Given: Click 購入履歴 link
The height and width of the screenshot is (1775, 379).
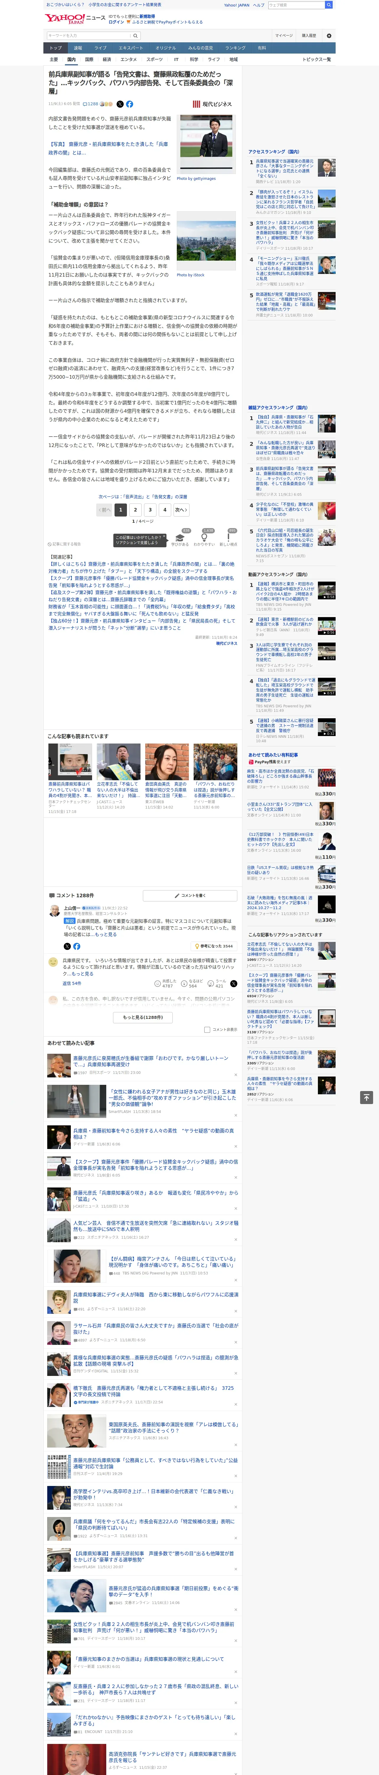Looking at the screenshot, I should pos(309,36).
